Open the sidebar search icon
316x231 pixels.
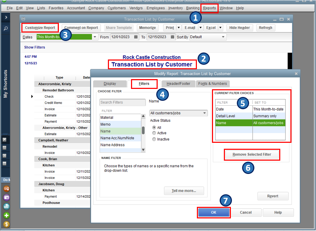point(6,28)
